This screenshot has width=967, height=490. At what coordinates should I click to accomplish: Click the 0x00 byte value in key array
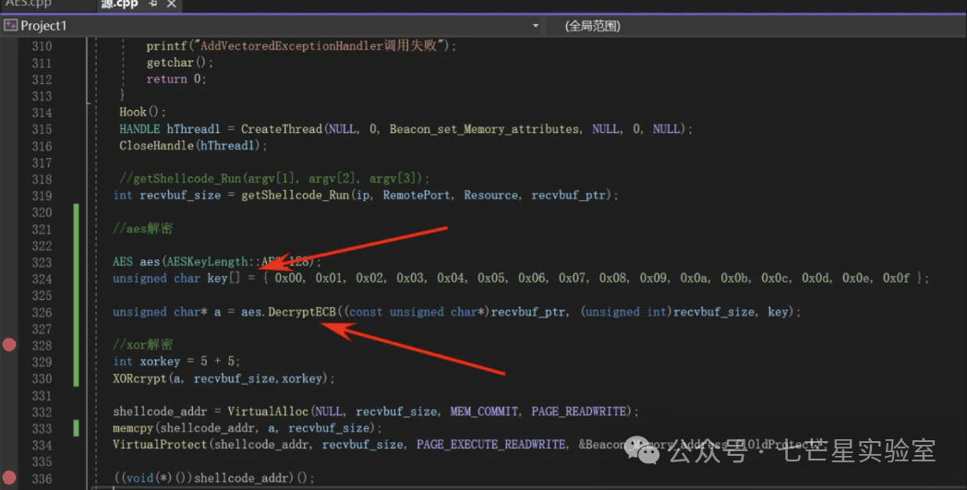click(x=288, y=278)
